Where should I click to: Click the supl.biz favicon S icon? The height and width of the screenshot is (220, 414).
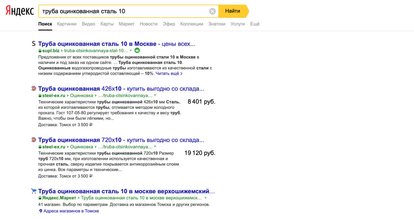pos(34,44)
